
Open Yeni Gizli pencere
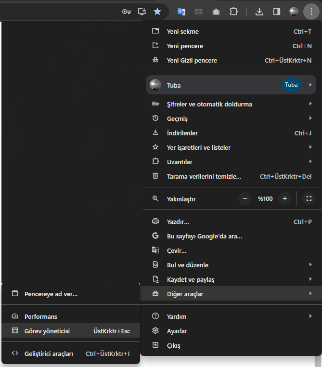pos(231,60)
